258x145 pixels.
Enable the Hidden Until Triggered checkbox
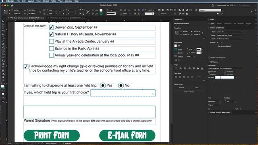(209, 58)
